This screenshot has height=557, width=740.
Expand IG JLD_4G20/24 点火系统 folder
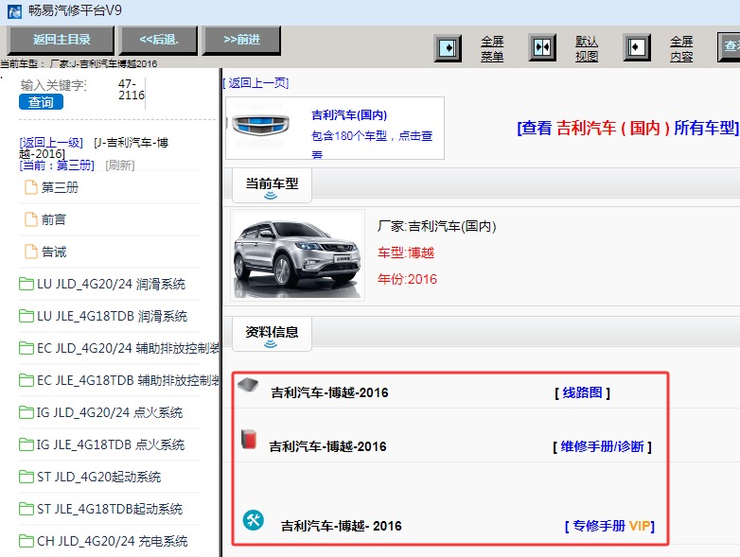(x=101, y=412)
